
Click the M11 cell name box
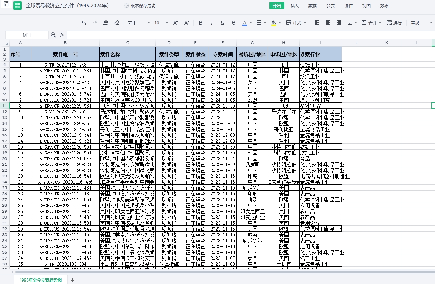pyautogui.click(x=27, y=35)
